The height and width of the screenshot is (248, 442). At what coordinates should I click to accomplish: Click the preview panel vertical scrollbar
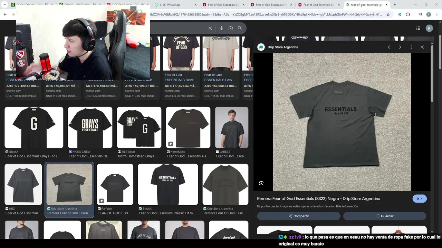click(432, 73)
